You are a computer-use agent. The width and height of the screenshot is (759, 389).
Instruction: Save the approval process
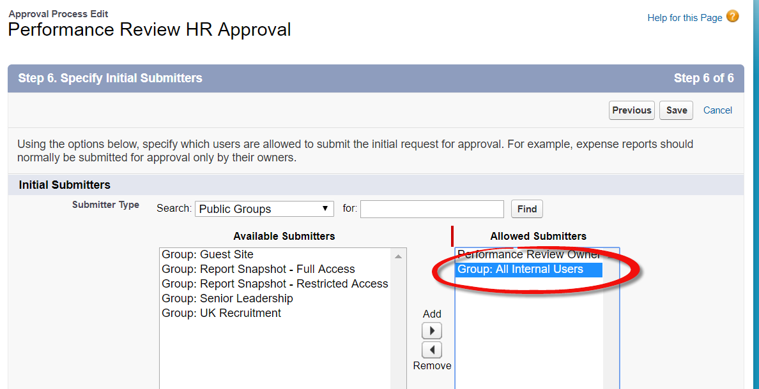click(x=676, y=110)
